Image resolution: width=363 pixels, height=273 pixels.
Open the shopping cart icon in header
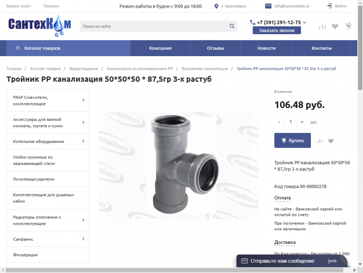348,26
